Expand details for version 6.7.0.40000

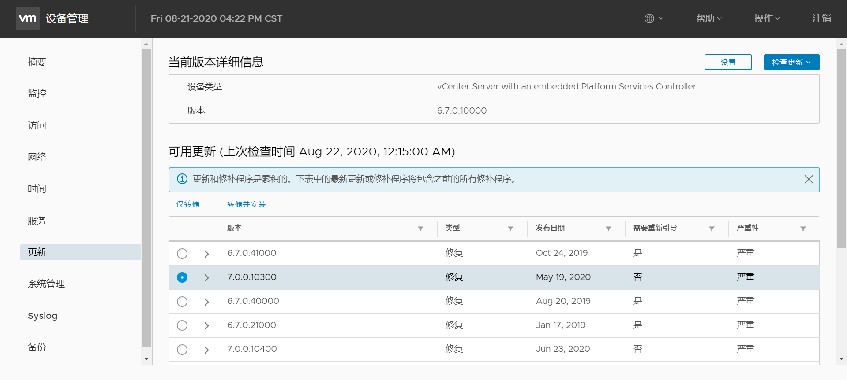(206, 302)
